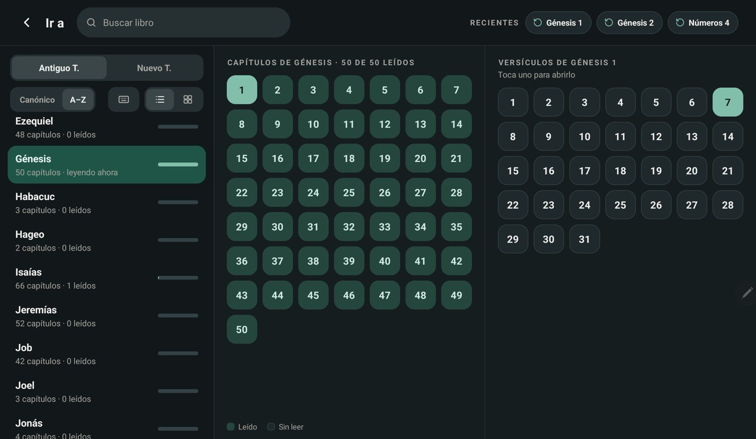Select Antiguo T. tab
The image size is (756, 439).
[x=59, y=68]
